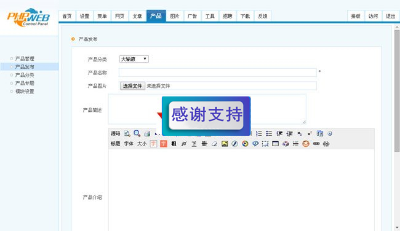Viewport: 400px width, 231px height.
Task: Click the eraser remove-format icon
Action: 214,144
